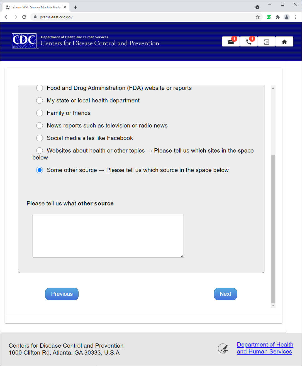Go to home via house icon

[284, 42]
